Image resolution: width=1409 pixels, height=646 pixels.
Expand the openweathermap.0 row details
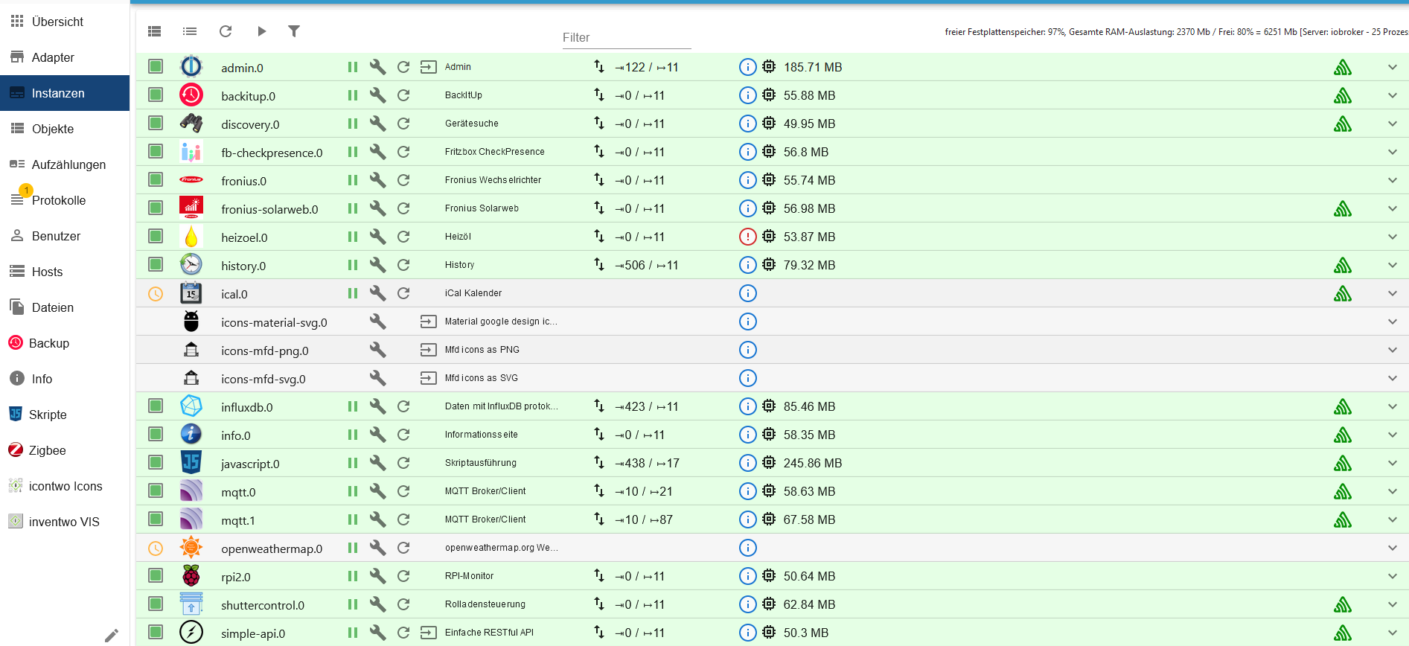[x=1393, y=548]
